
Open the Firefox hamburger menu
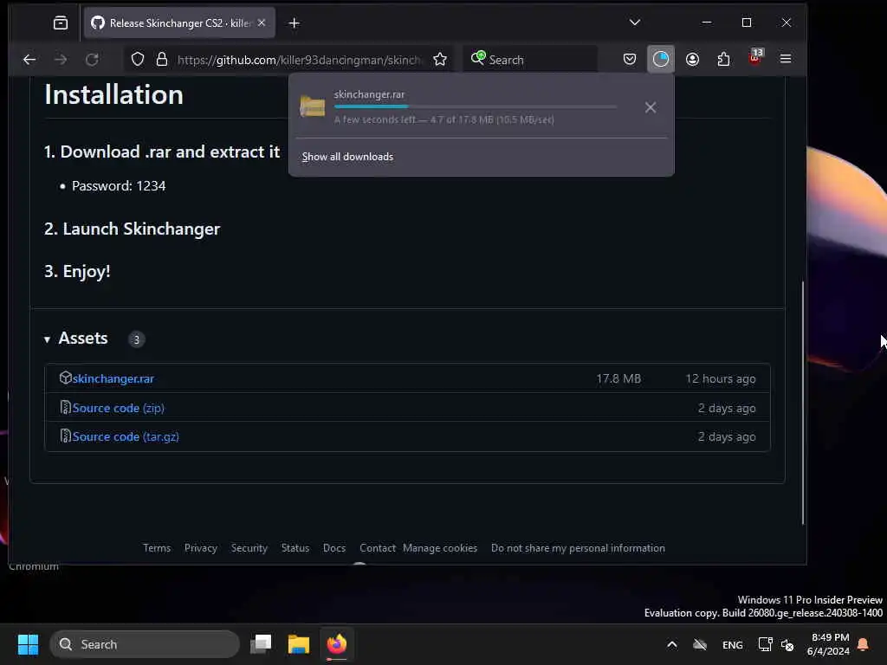point(786,59)
